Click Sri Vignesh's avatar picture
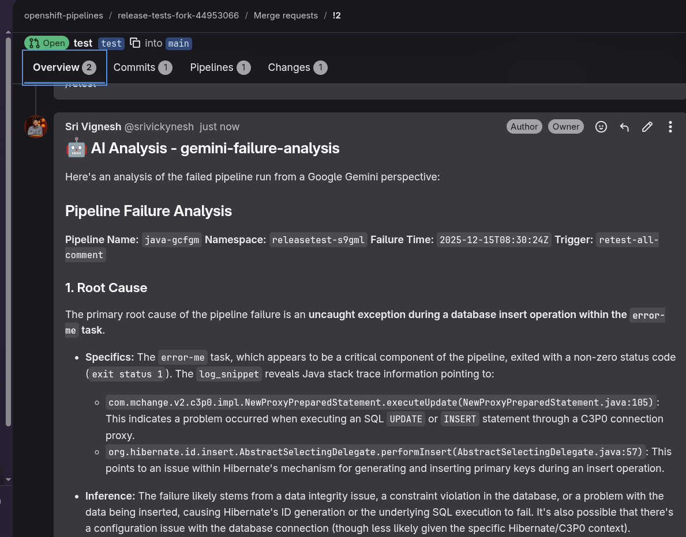 (36, 127)
